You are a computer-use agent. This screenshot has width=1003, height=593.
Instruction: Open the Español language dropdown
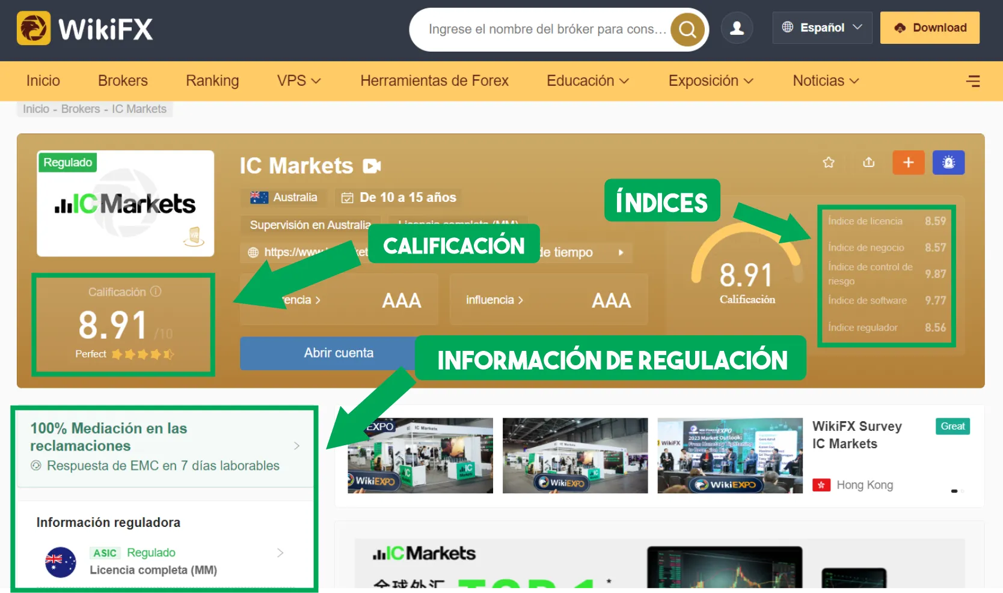[822, 28]
